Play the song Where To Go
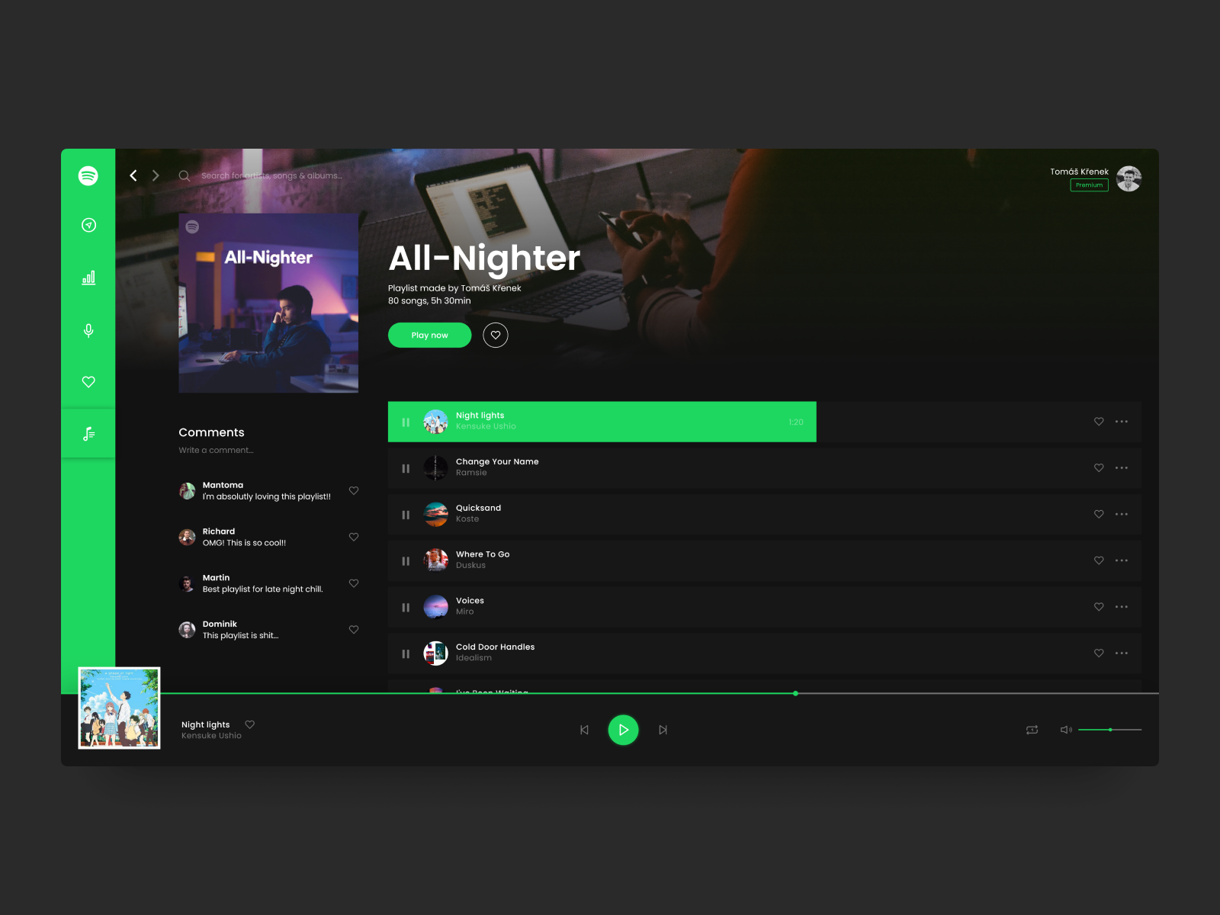 [406, 560]
